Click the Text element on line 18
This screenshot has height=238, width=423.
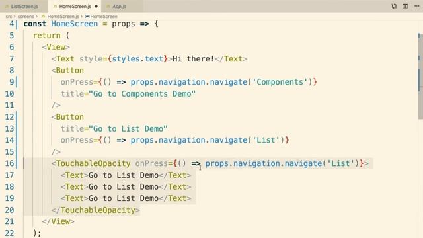pyautogui.click(x=126, y=186)
